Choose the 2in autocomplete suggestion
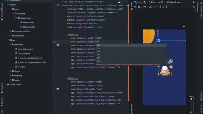Screen dimensions: 203x114 pyautogui.click(x=131, y=48)
